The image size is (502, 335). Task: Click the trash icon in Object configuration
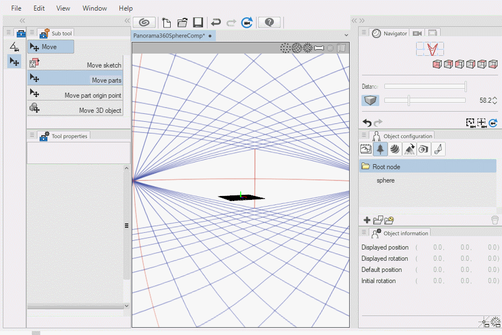tap(495, 220)
